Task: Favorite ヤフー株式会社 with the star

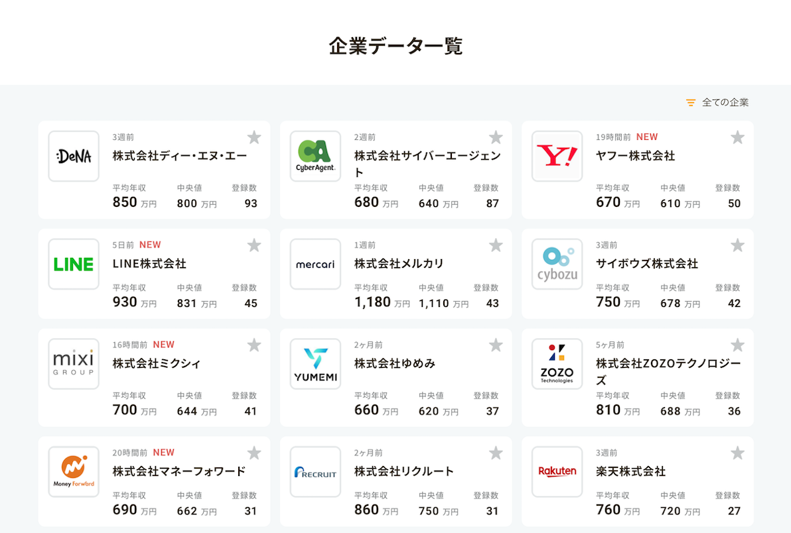Action: [x=737, y=137]
